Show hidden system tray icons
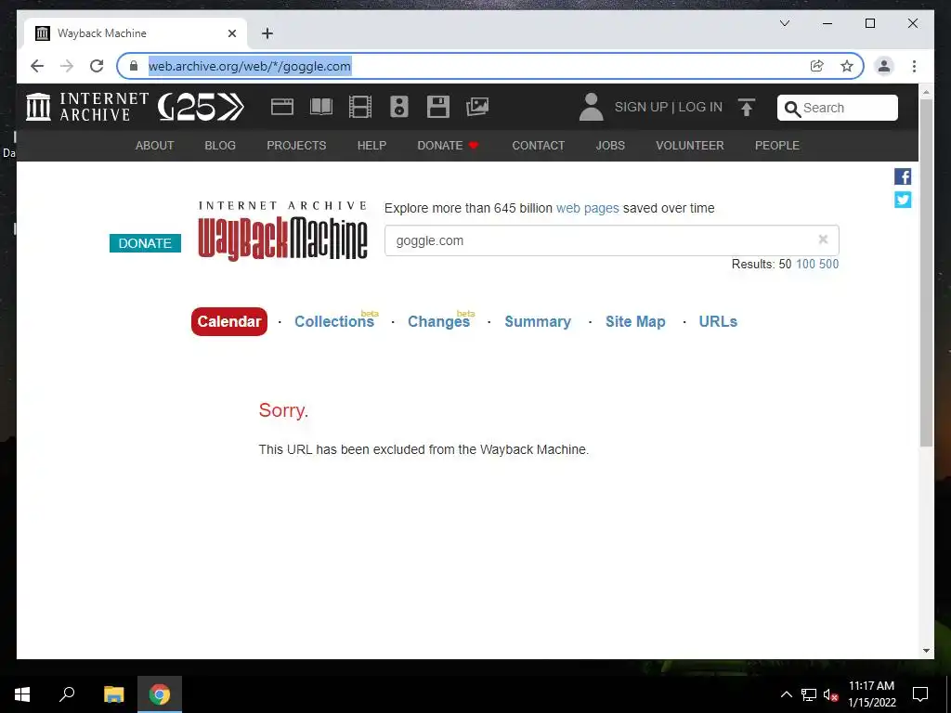 [x=786, y=694]
